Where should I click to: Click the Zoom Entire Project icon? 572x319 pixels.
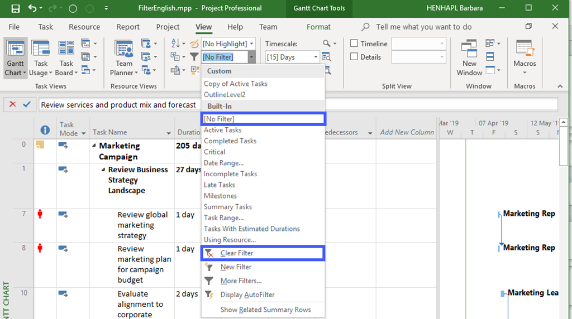(x=326, y=57)
